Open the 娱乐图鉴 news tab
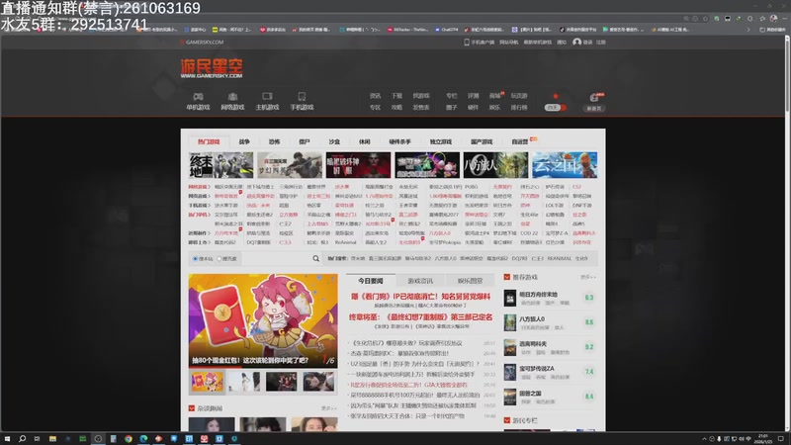The width and height of the screenshot is (791, 445). click(471, 281)
